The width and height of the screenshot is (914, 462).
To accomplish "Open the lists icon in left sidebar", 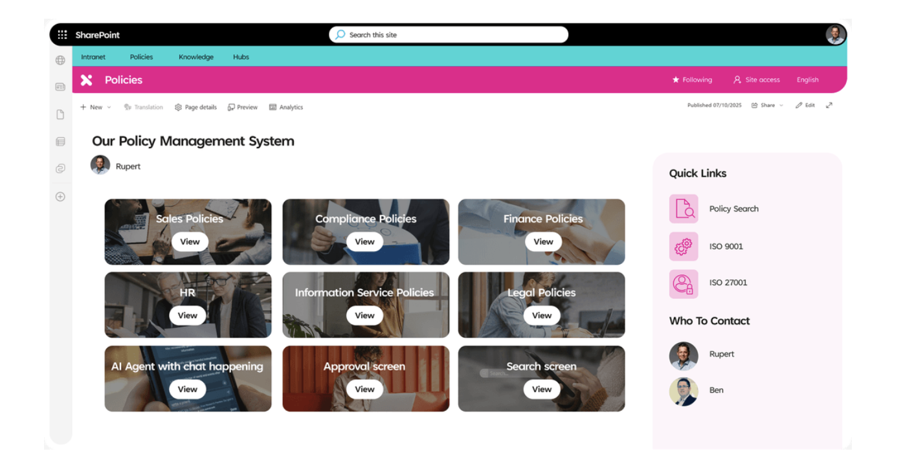I will [60, 142].
